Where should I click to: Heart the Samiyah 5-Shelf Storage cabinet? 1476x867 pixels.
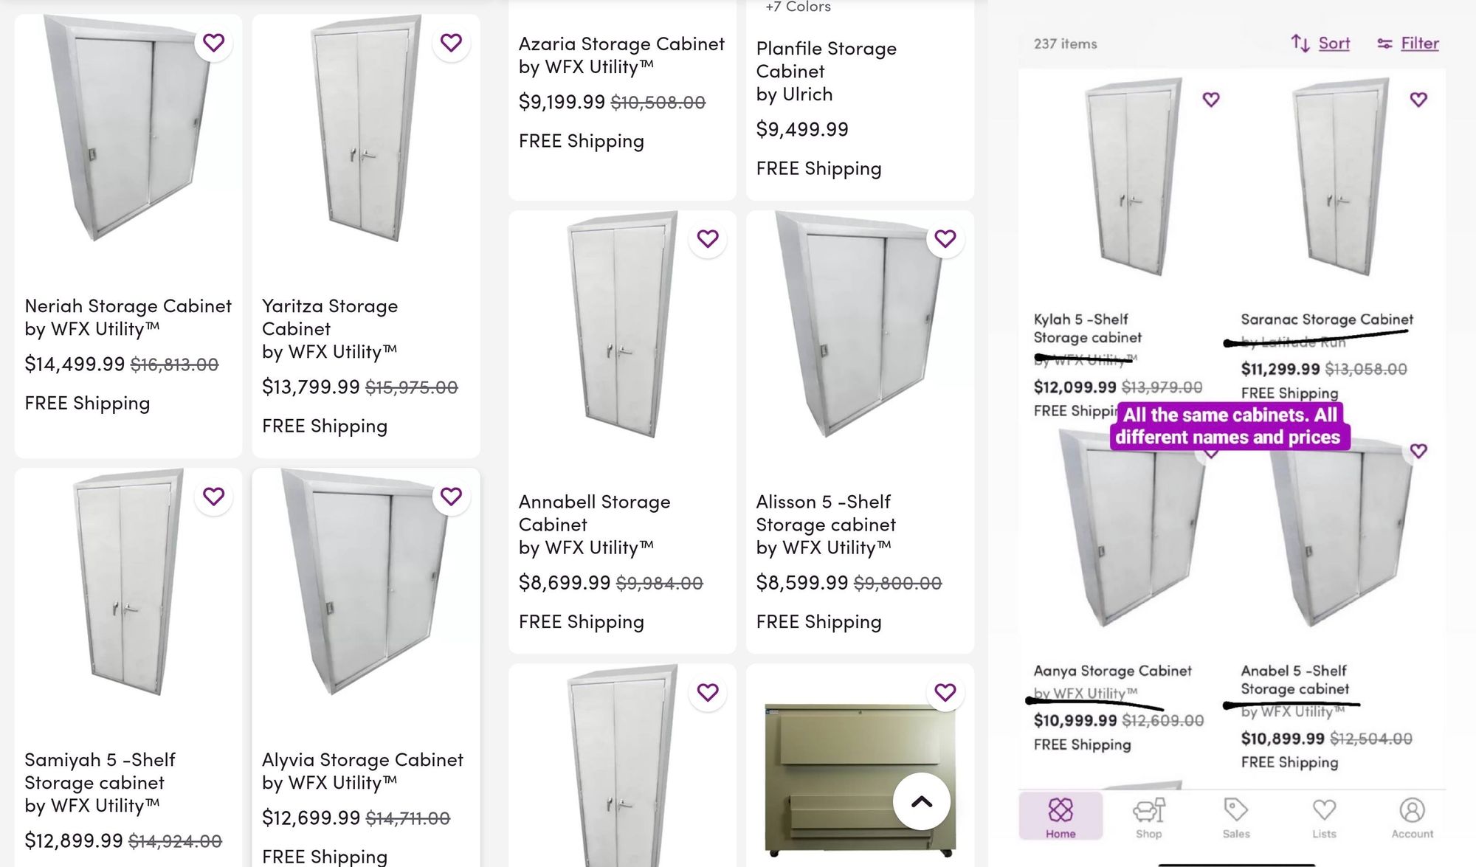[x=214, y=497]
